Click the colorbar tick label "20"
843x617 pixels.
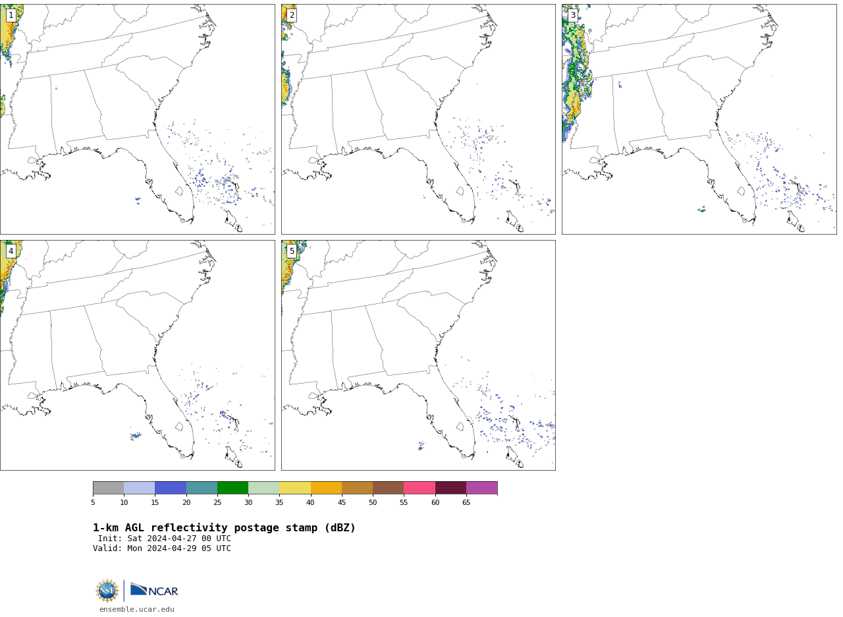pyautogui.click(x=186, y=503)
